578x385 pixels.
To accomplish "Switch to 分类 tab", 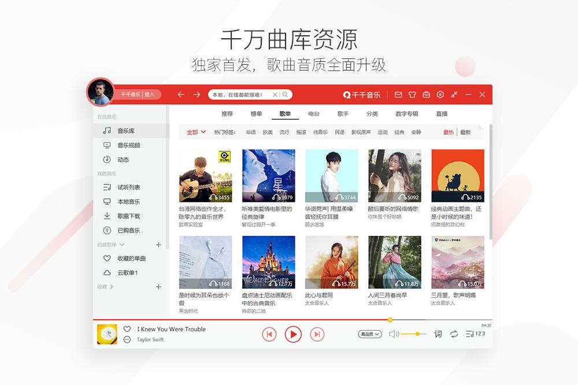I will (372, 113).
